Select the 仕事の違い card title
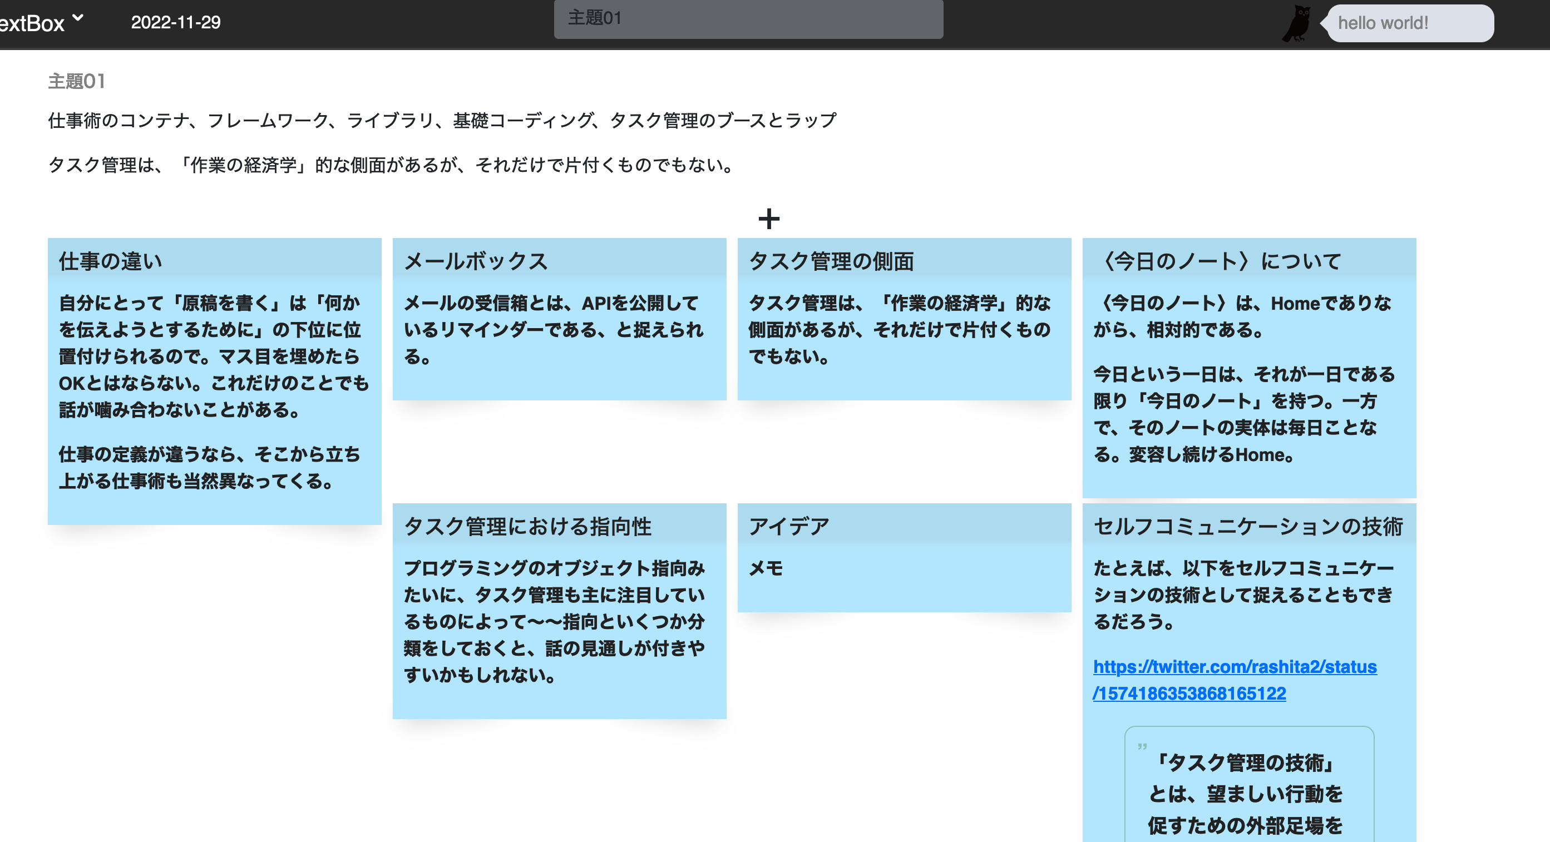 pos(110,261)
